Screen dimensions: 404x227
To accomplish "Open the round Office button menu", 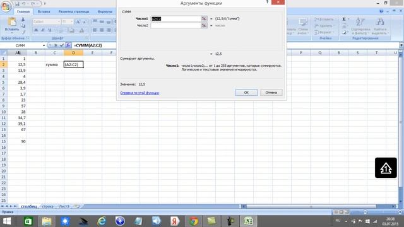I will click(6, 6).
